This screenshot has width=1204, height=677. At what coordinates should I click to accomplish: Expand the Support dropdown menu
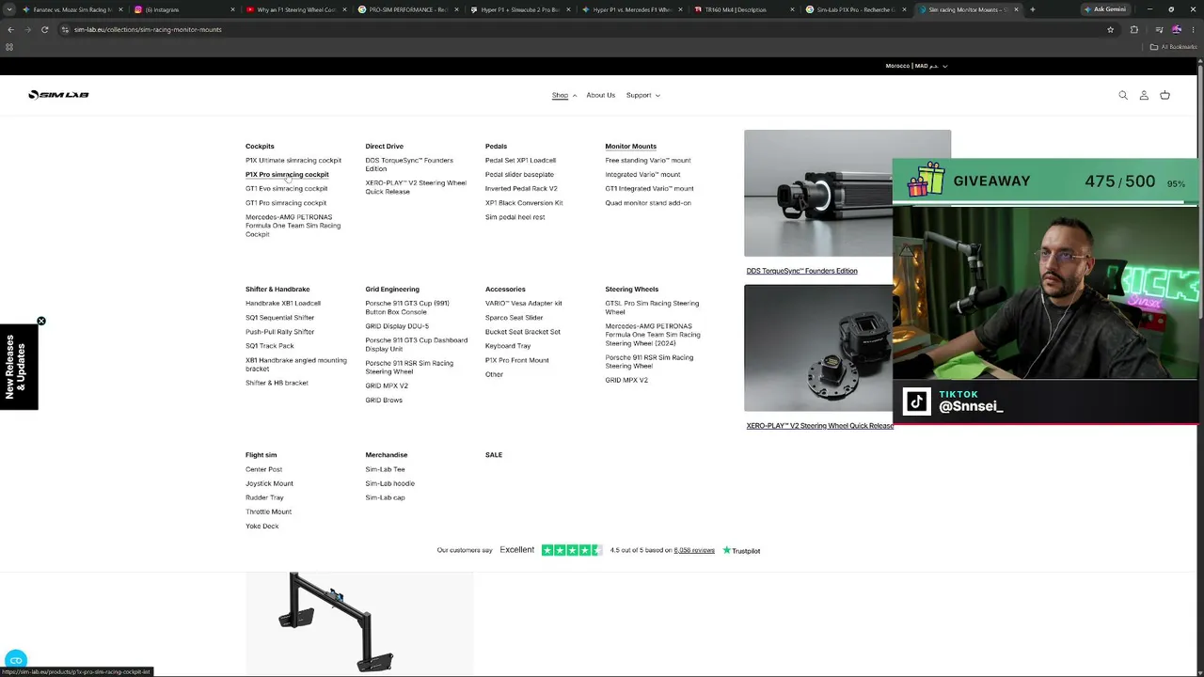pos(642,95)
